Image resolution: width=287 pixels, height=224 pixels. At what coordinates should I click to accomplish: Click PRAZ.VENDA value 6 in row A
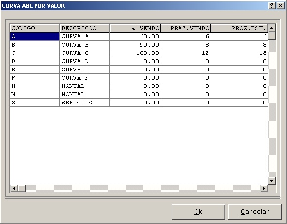[x=185, y=36]
